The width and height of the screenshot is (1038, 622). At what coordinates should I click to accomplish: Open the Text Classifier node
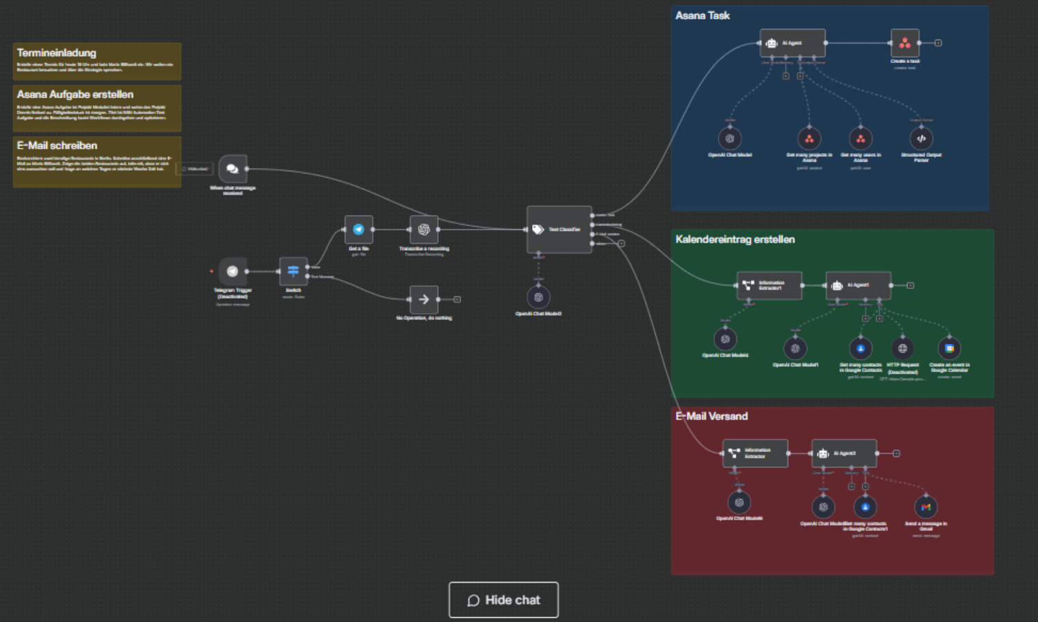[559, 229]
